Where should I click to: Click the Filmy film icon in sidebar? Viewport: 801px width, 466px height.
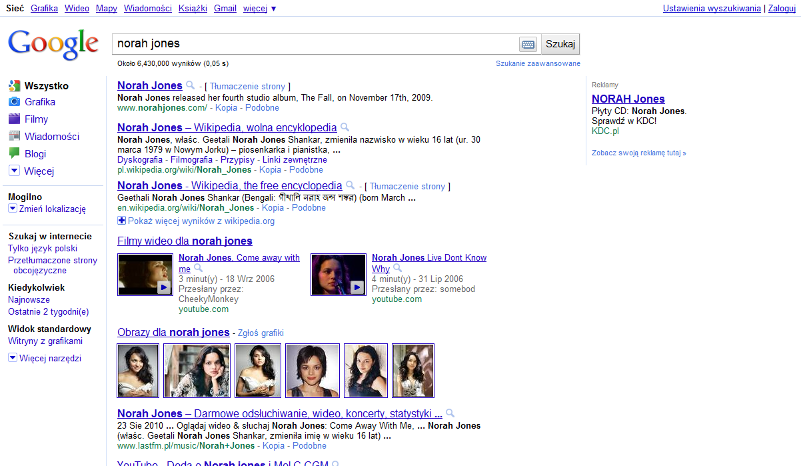click(x=14, y=119)
